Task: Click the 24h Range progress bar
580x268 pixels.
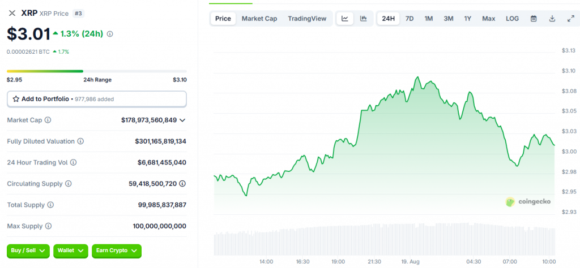Action: (97, 71)
